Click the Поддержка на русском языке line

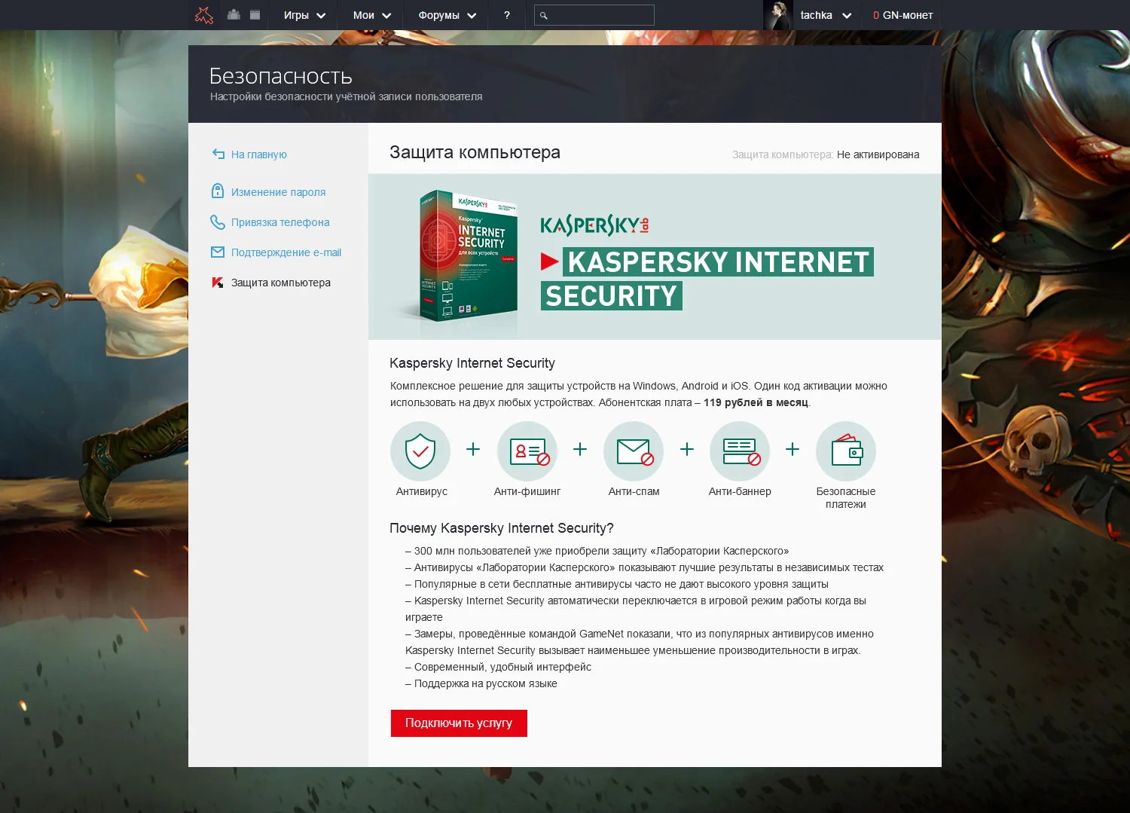pos(481,683)
